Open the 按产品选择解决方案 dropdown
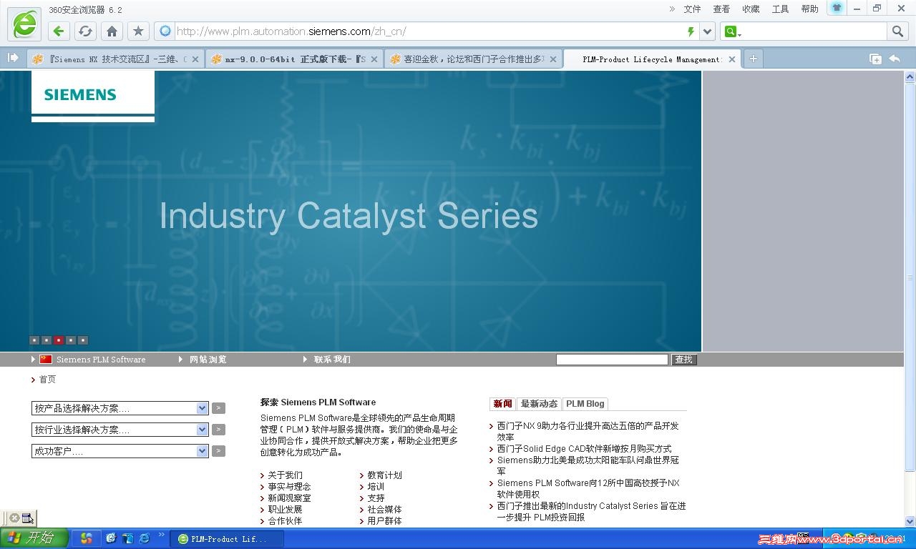The image size is (916, 549). (x=120, y=408)
